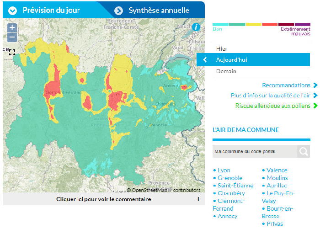This screenshot has height=229, width=320.
Task: Open the Grenoble commune link
Action: click(x=230, y=178)
